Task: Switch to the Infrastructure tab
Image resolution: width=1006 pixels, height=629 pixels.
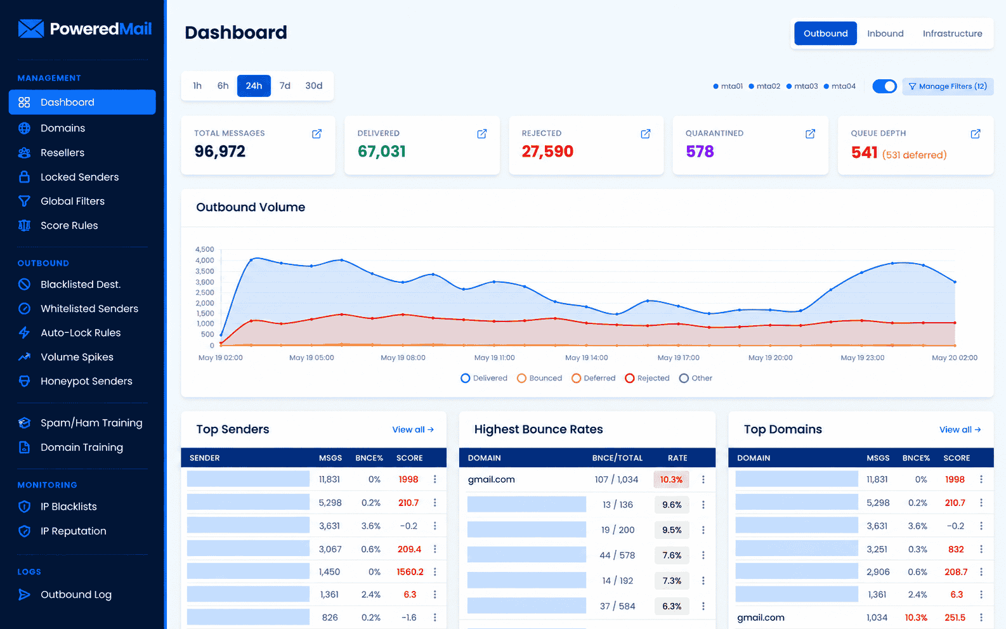Action: click(x=952, y=34)
